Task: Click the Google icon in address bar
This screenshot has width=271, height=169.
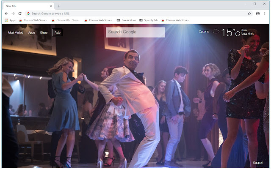Action: click(x=28, y=14)
